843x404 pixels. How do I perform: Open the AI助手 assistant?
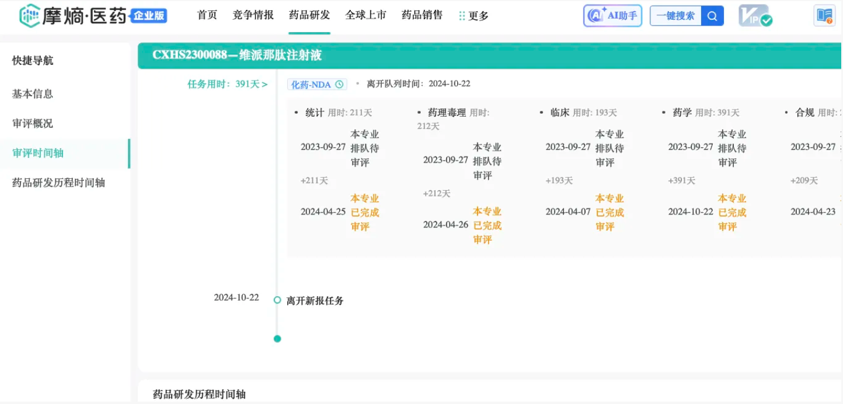[612, 16]
